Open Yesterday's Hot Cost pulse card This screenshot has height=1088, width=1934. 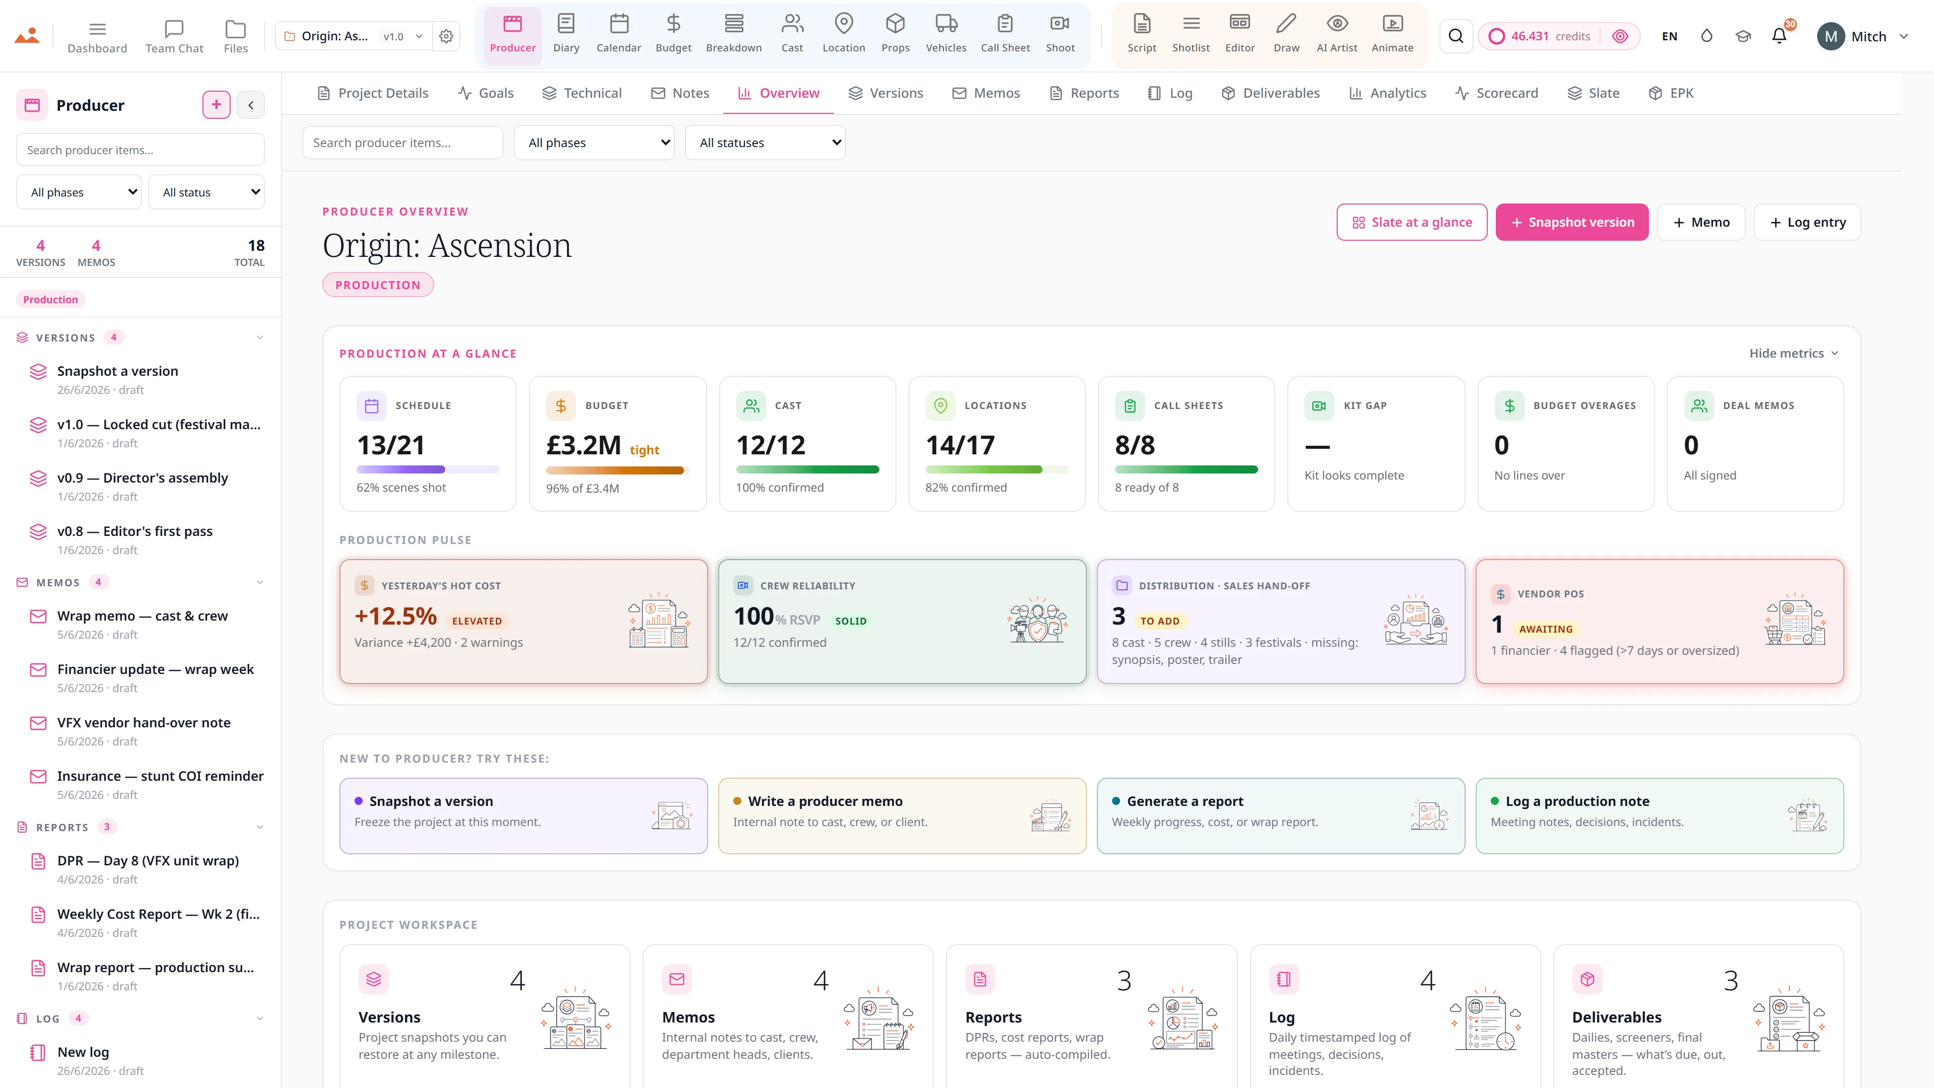523,621
